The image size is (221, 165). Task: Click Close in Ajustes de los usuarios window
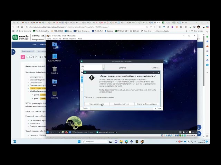click(158, 108)
